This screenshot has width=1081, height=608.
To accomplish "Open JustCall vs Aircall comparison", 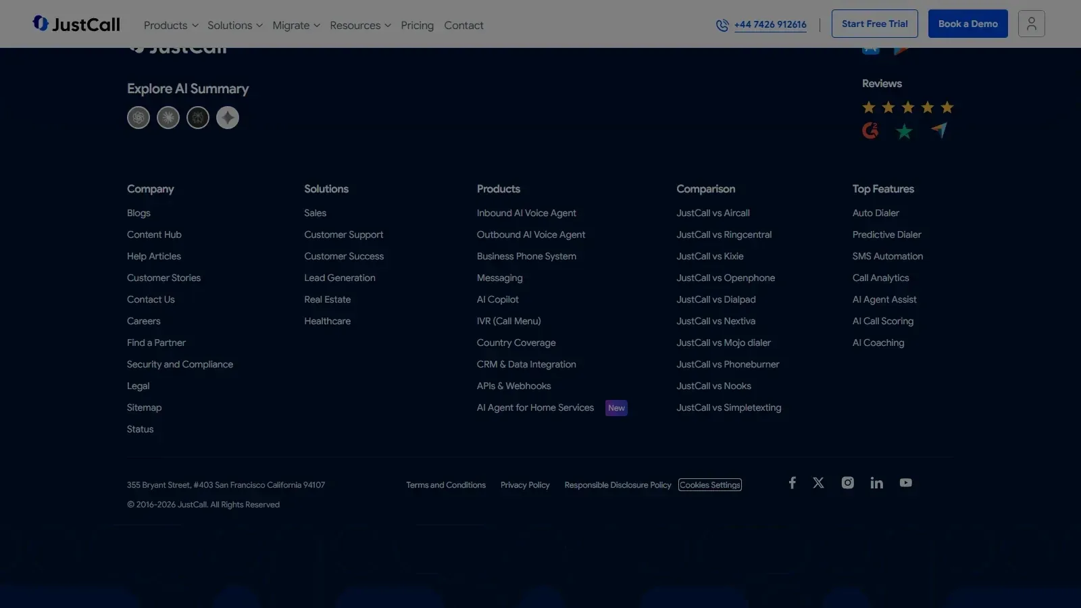I will tap(713, 213).
